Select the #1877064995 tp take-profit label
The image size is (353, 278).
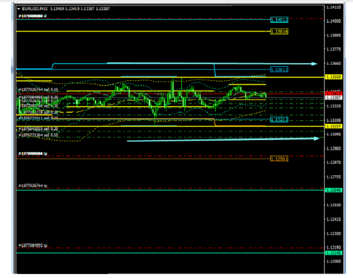pos(33,245)
